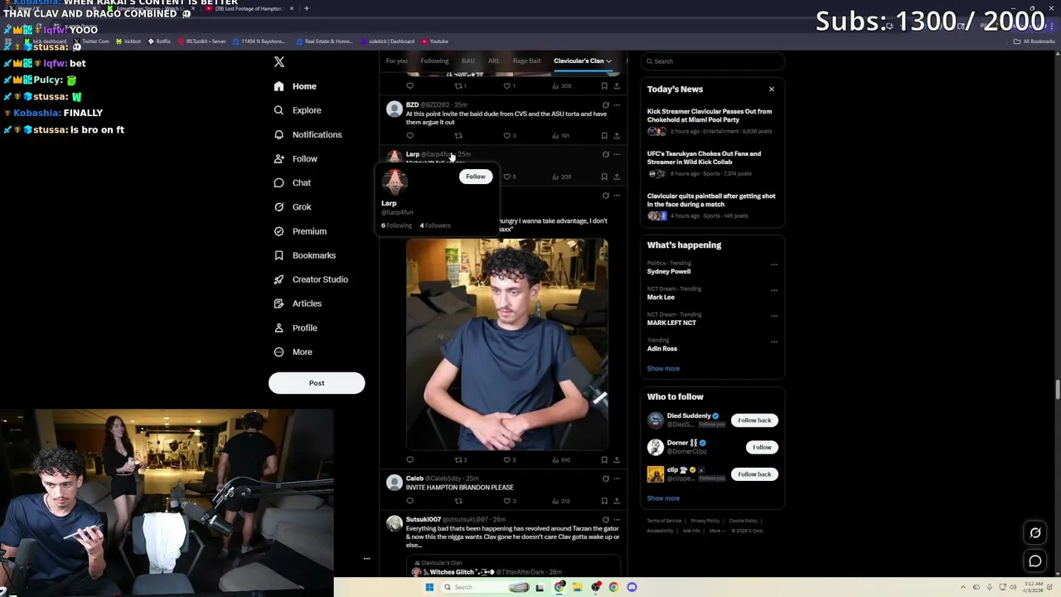This screenshot has height=597, width=1061.
Task: Open Discord from the taskbar
Action: pyautogui.click(x=632, y=587)
